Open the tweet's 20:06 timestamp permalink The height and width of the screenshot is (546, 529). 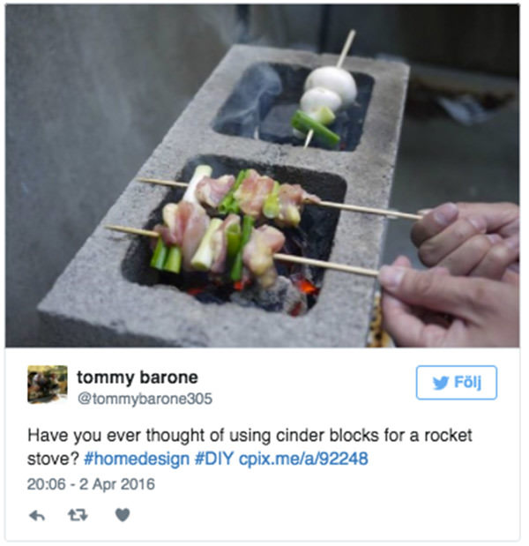click(x=46, y=484)
